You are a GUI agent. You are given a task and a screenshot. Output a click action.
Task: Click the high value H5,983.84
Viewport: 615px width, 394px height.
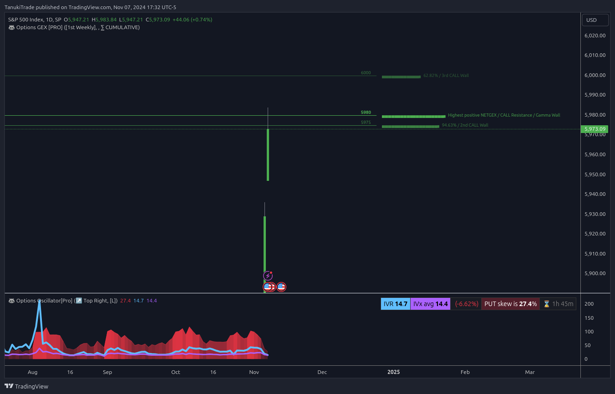(104, 20)
